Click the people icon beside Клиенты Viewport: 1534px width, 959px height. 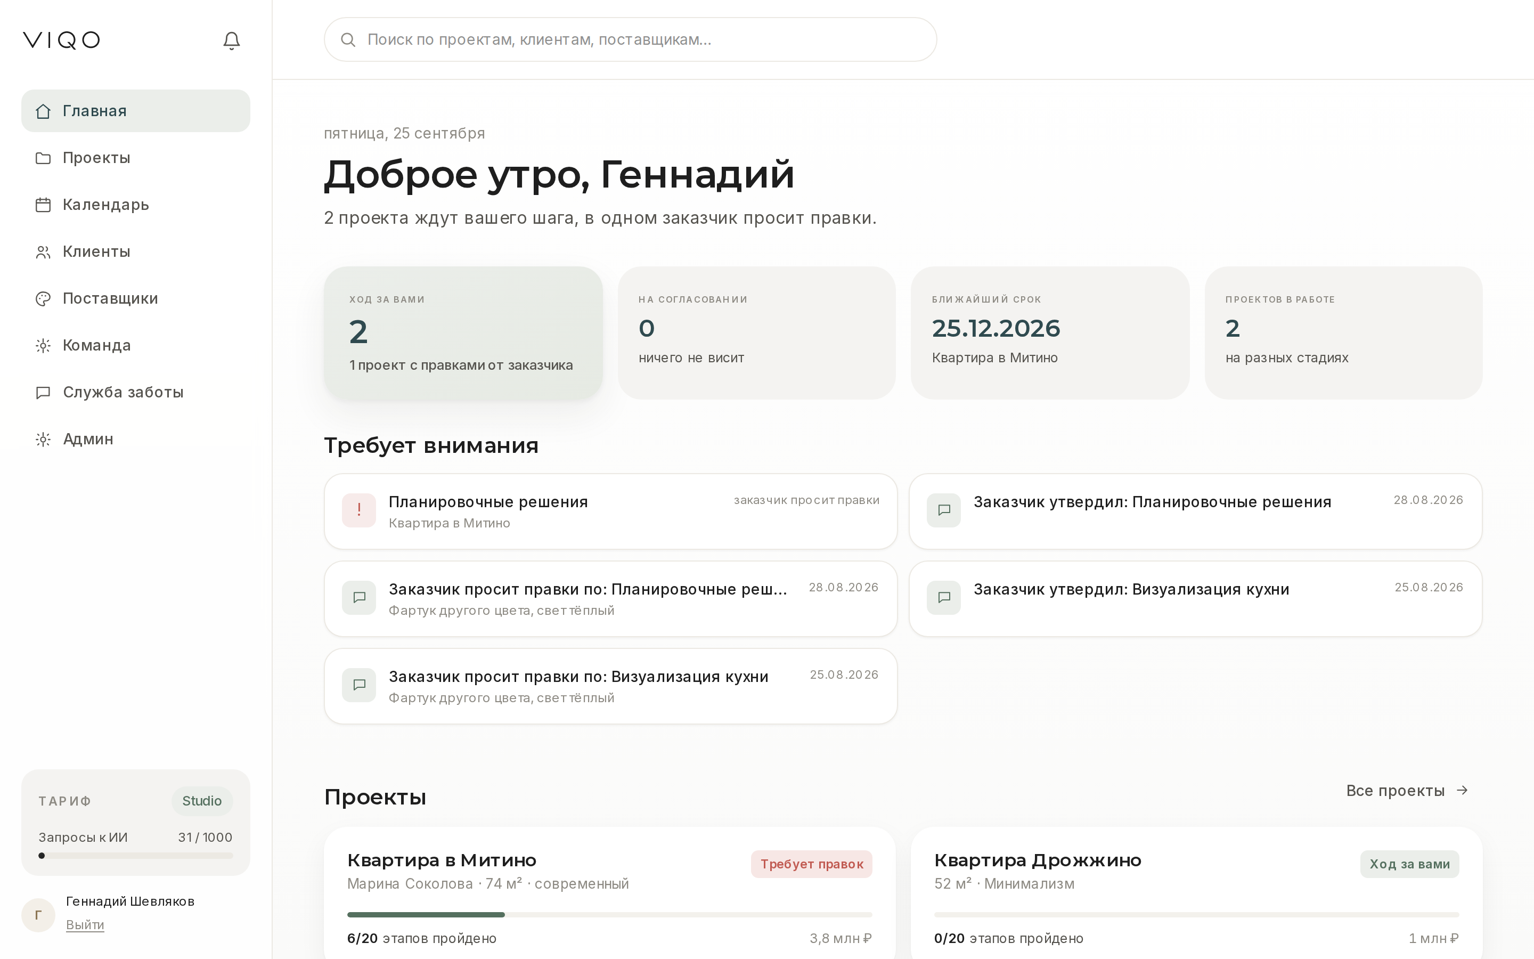pos(43,252)
